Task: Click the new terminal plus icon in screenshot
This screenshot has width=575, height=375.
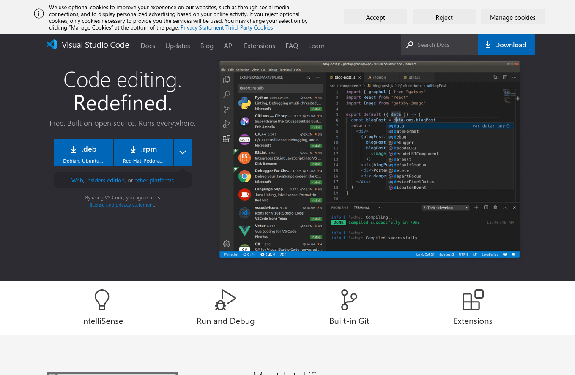Action: pos(476,207)
